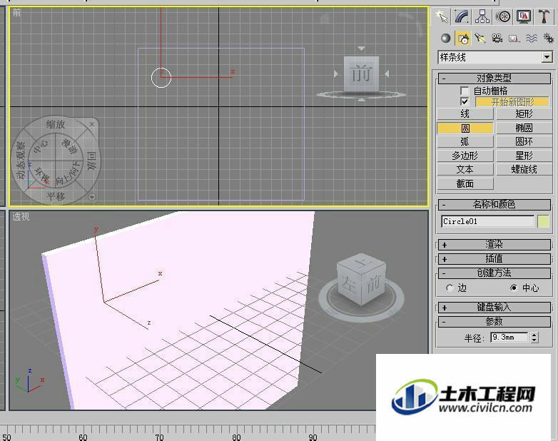
Task: Enable the 自动栅格 checkbox
Action: 465,91
